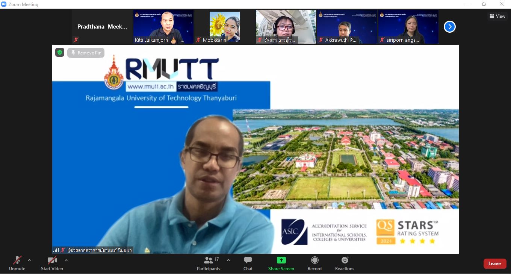This screenshot has width=511, height=274.
Task: Select Pradthana Meek... participant tile
Action: (102, 27)
